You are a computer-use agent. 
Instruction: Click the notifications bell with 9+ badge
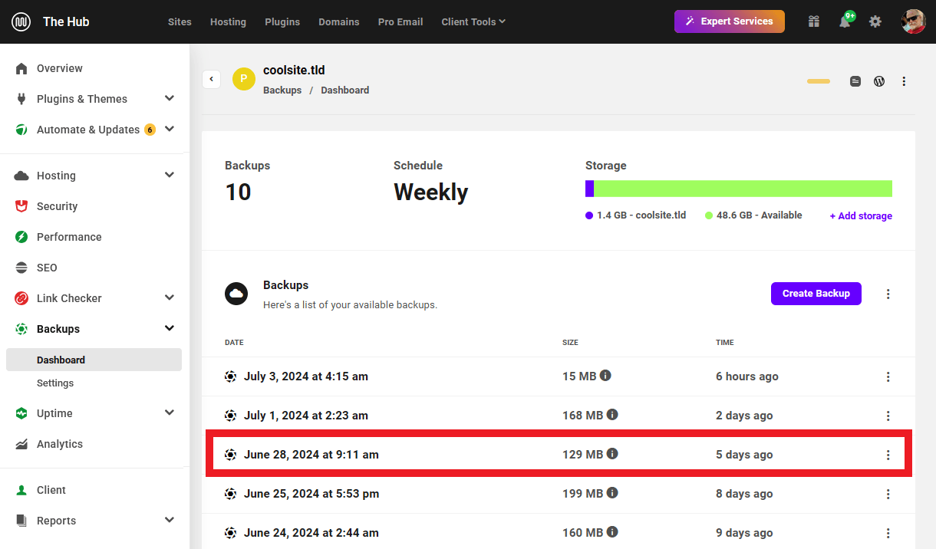(x=845, y=21)
